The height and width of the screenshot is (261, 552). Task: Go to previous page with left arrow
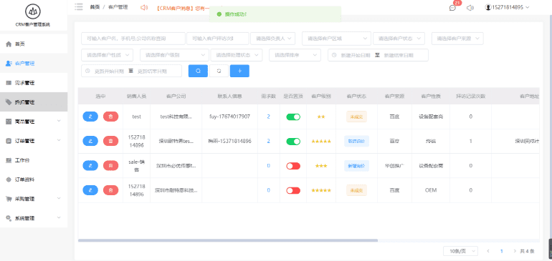pyautogui.click(x=488, y=251)
